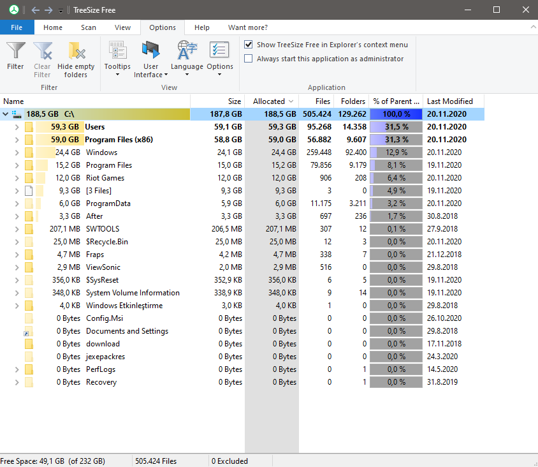Viewport: 538px width, 467px height.
Task: Go back with the left arrow
Action: (35, 10)
